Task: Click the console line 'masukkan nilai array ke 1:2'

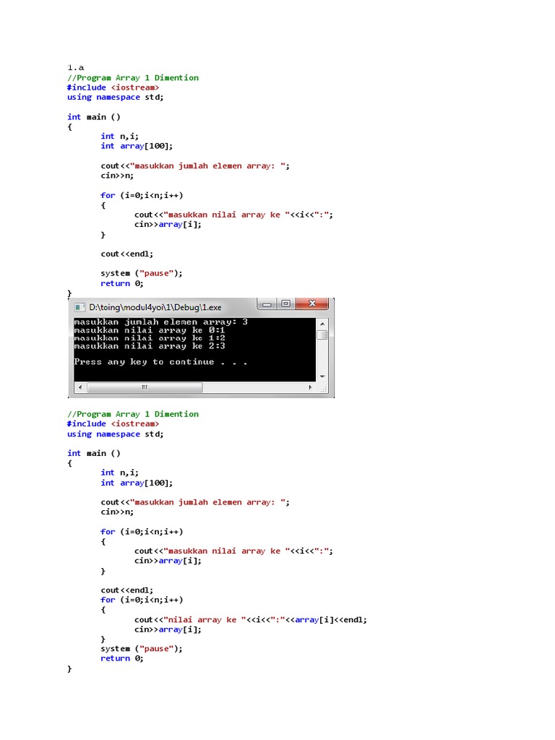Action: 149,338
